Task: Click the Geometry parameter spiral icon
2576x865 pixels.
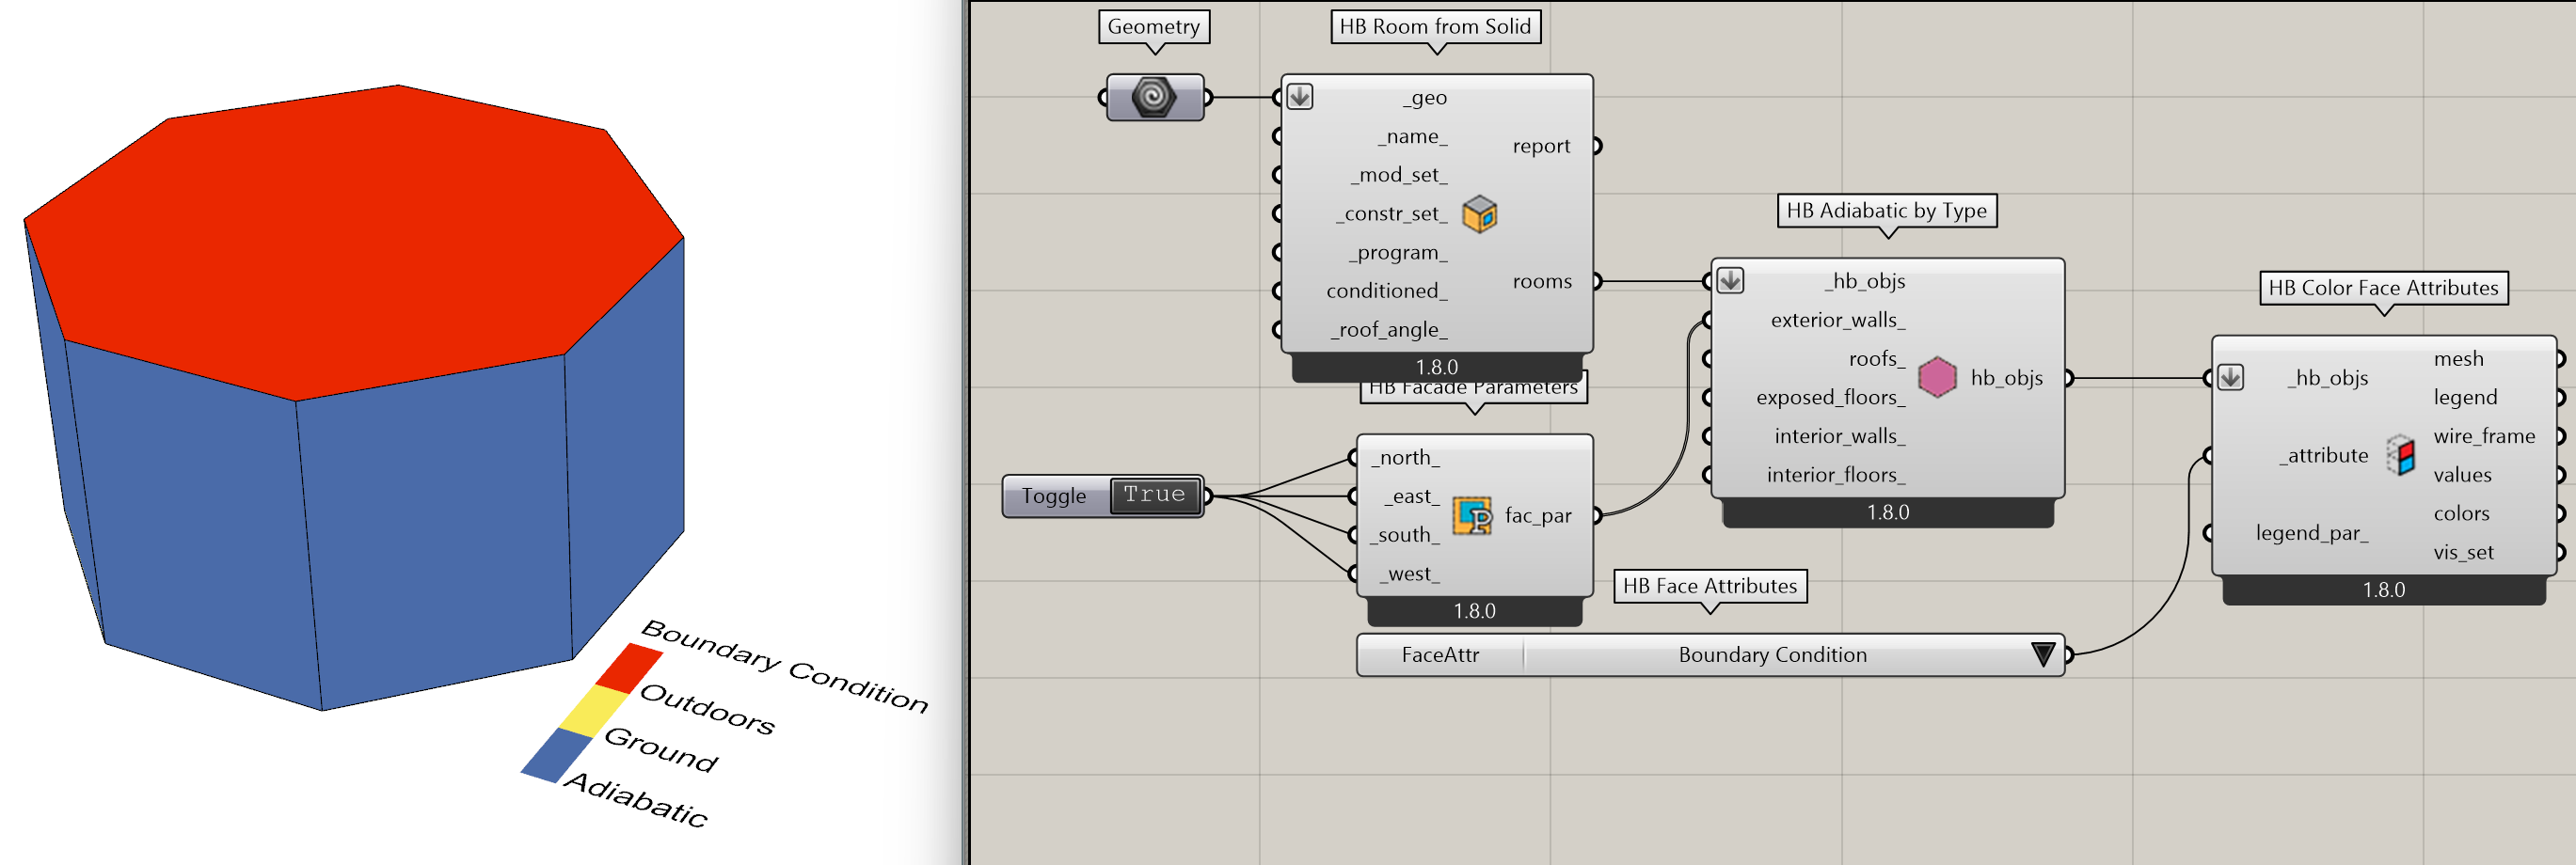Action: pyautogui.click(x=1153, y=97)
